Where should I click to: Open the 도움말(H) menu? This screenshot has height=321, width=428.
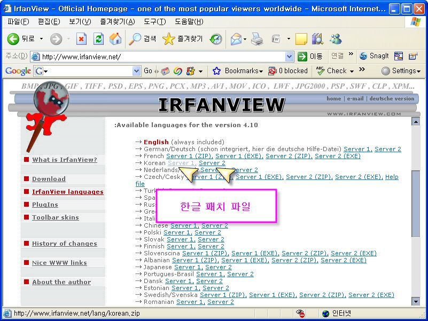point(189,21)
